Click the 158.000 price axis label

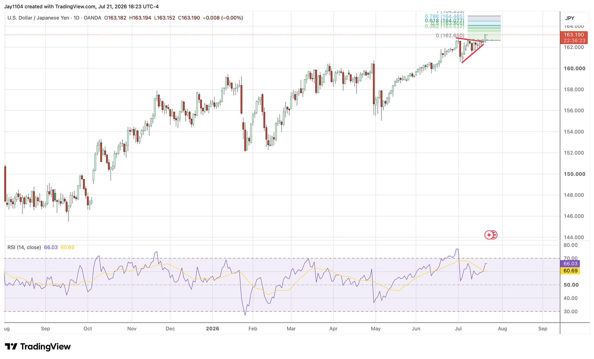pyautogui.click(x=574, y=89)
